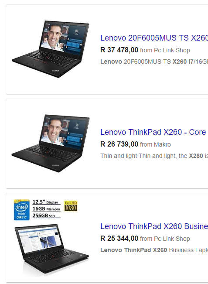This screenshot has width=208, height=284.
Task: Click the R 25 344,00 price
Action: tap(119, 238)
